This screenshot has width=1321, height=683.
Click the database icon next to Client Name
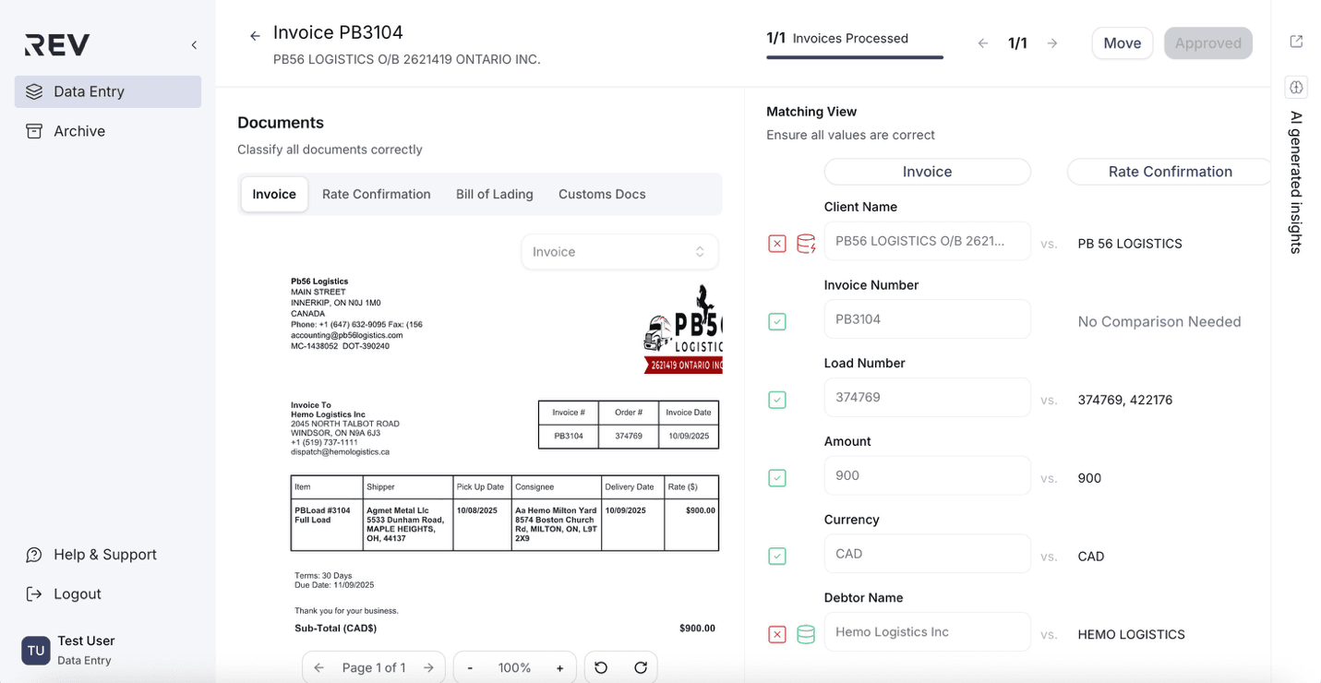pyautogui.click(x=806, y=244)
